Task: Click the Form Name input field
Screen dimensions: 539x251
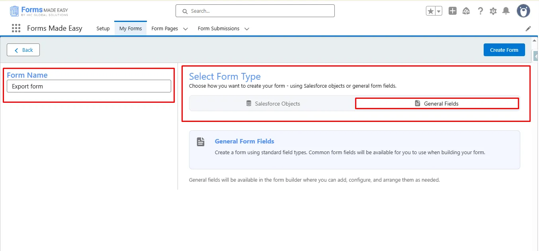Action: coord(89,86)
